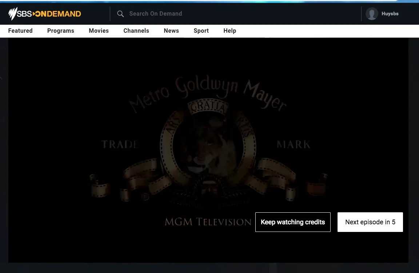Open the Huysbs profile avatar
Viewport: 419px width, 273px height.
[x=372, y=13]
